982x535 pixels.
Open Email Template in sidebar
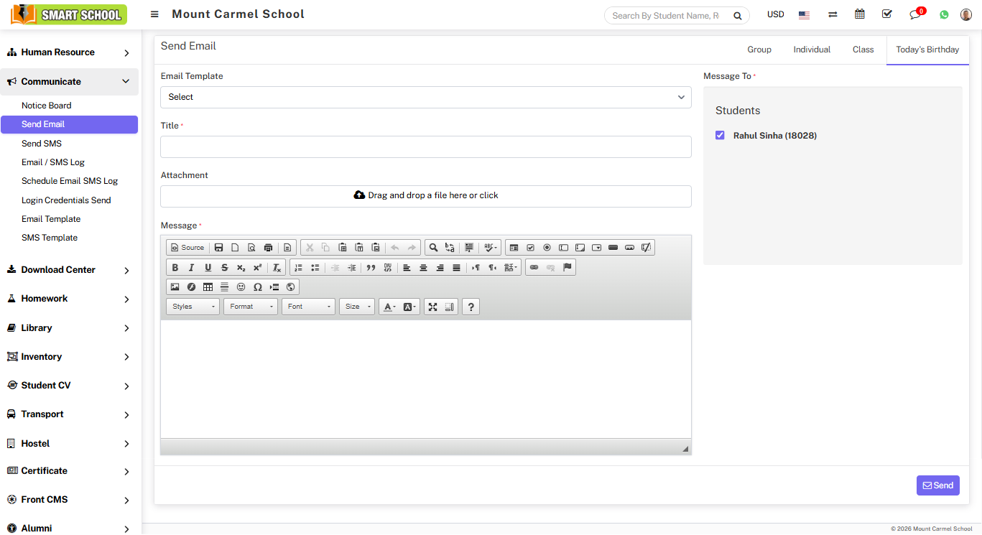click(51, 219)
